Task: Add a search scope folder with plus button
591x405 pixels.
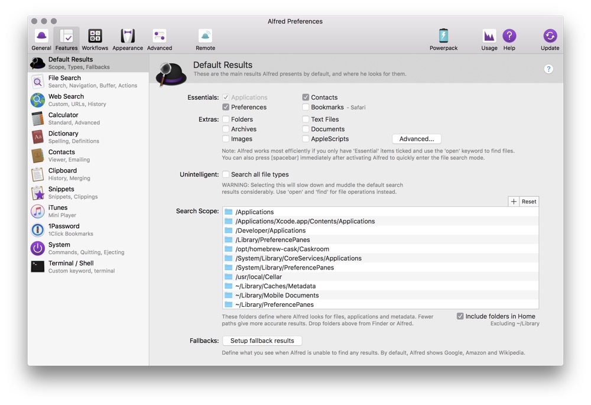Action: 514,202
